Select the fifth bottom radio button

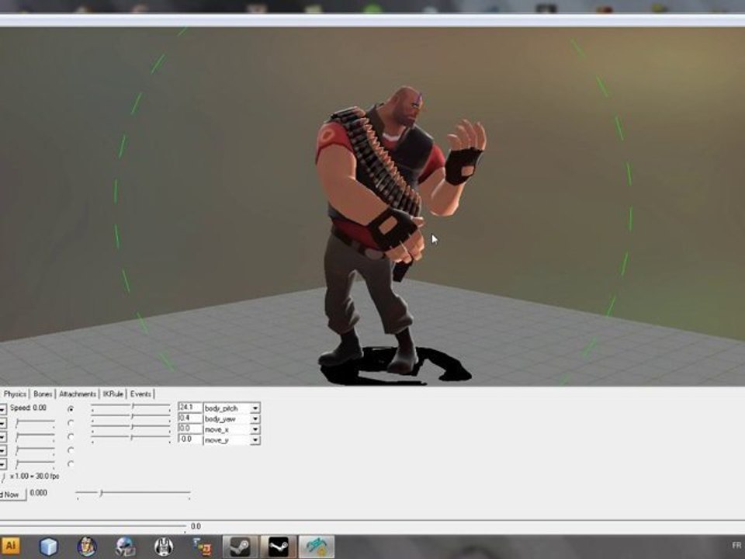click(71, 464)
